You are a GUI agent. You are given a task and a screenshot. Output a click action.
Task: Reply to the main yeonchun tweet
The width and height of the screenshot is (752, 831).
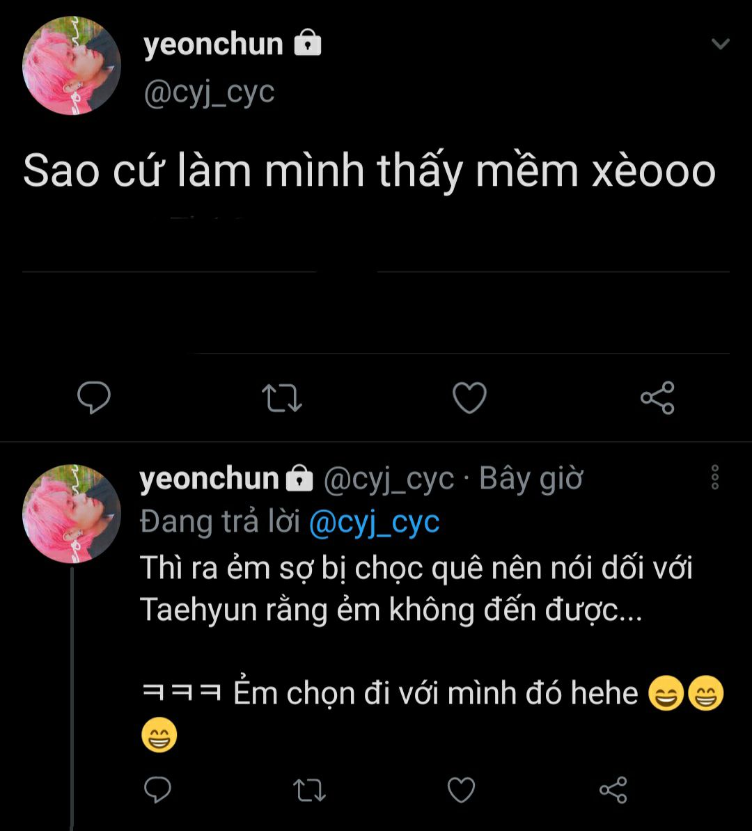(94, 397)
